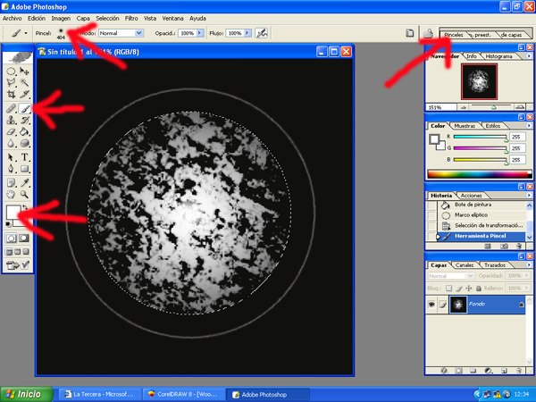Select the Magic Wand tool
The image size is (536, 402).
(24, 82)
